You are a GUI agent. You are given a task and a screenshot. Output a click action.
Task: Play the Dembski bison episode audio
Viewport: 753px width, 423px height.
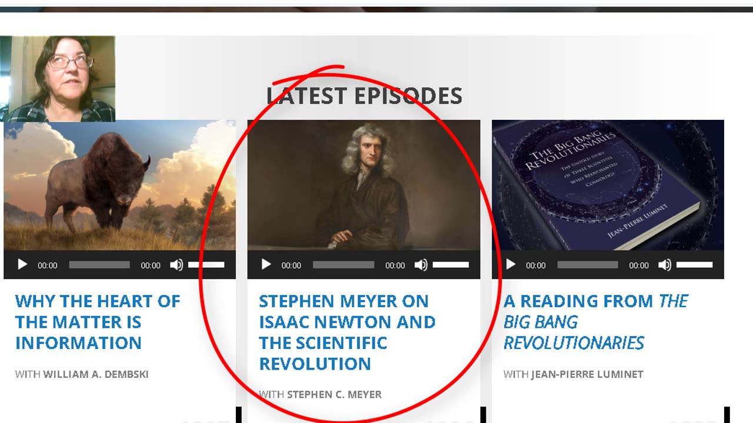pos(22,265)
